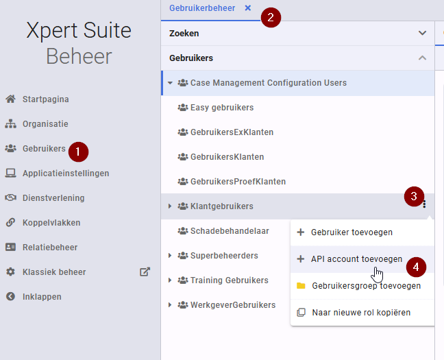Viewport: 444px width, 360px height.
Task: Click the Relatiebeheer contact card icon
Action: pos(11,247)
